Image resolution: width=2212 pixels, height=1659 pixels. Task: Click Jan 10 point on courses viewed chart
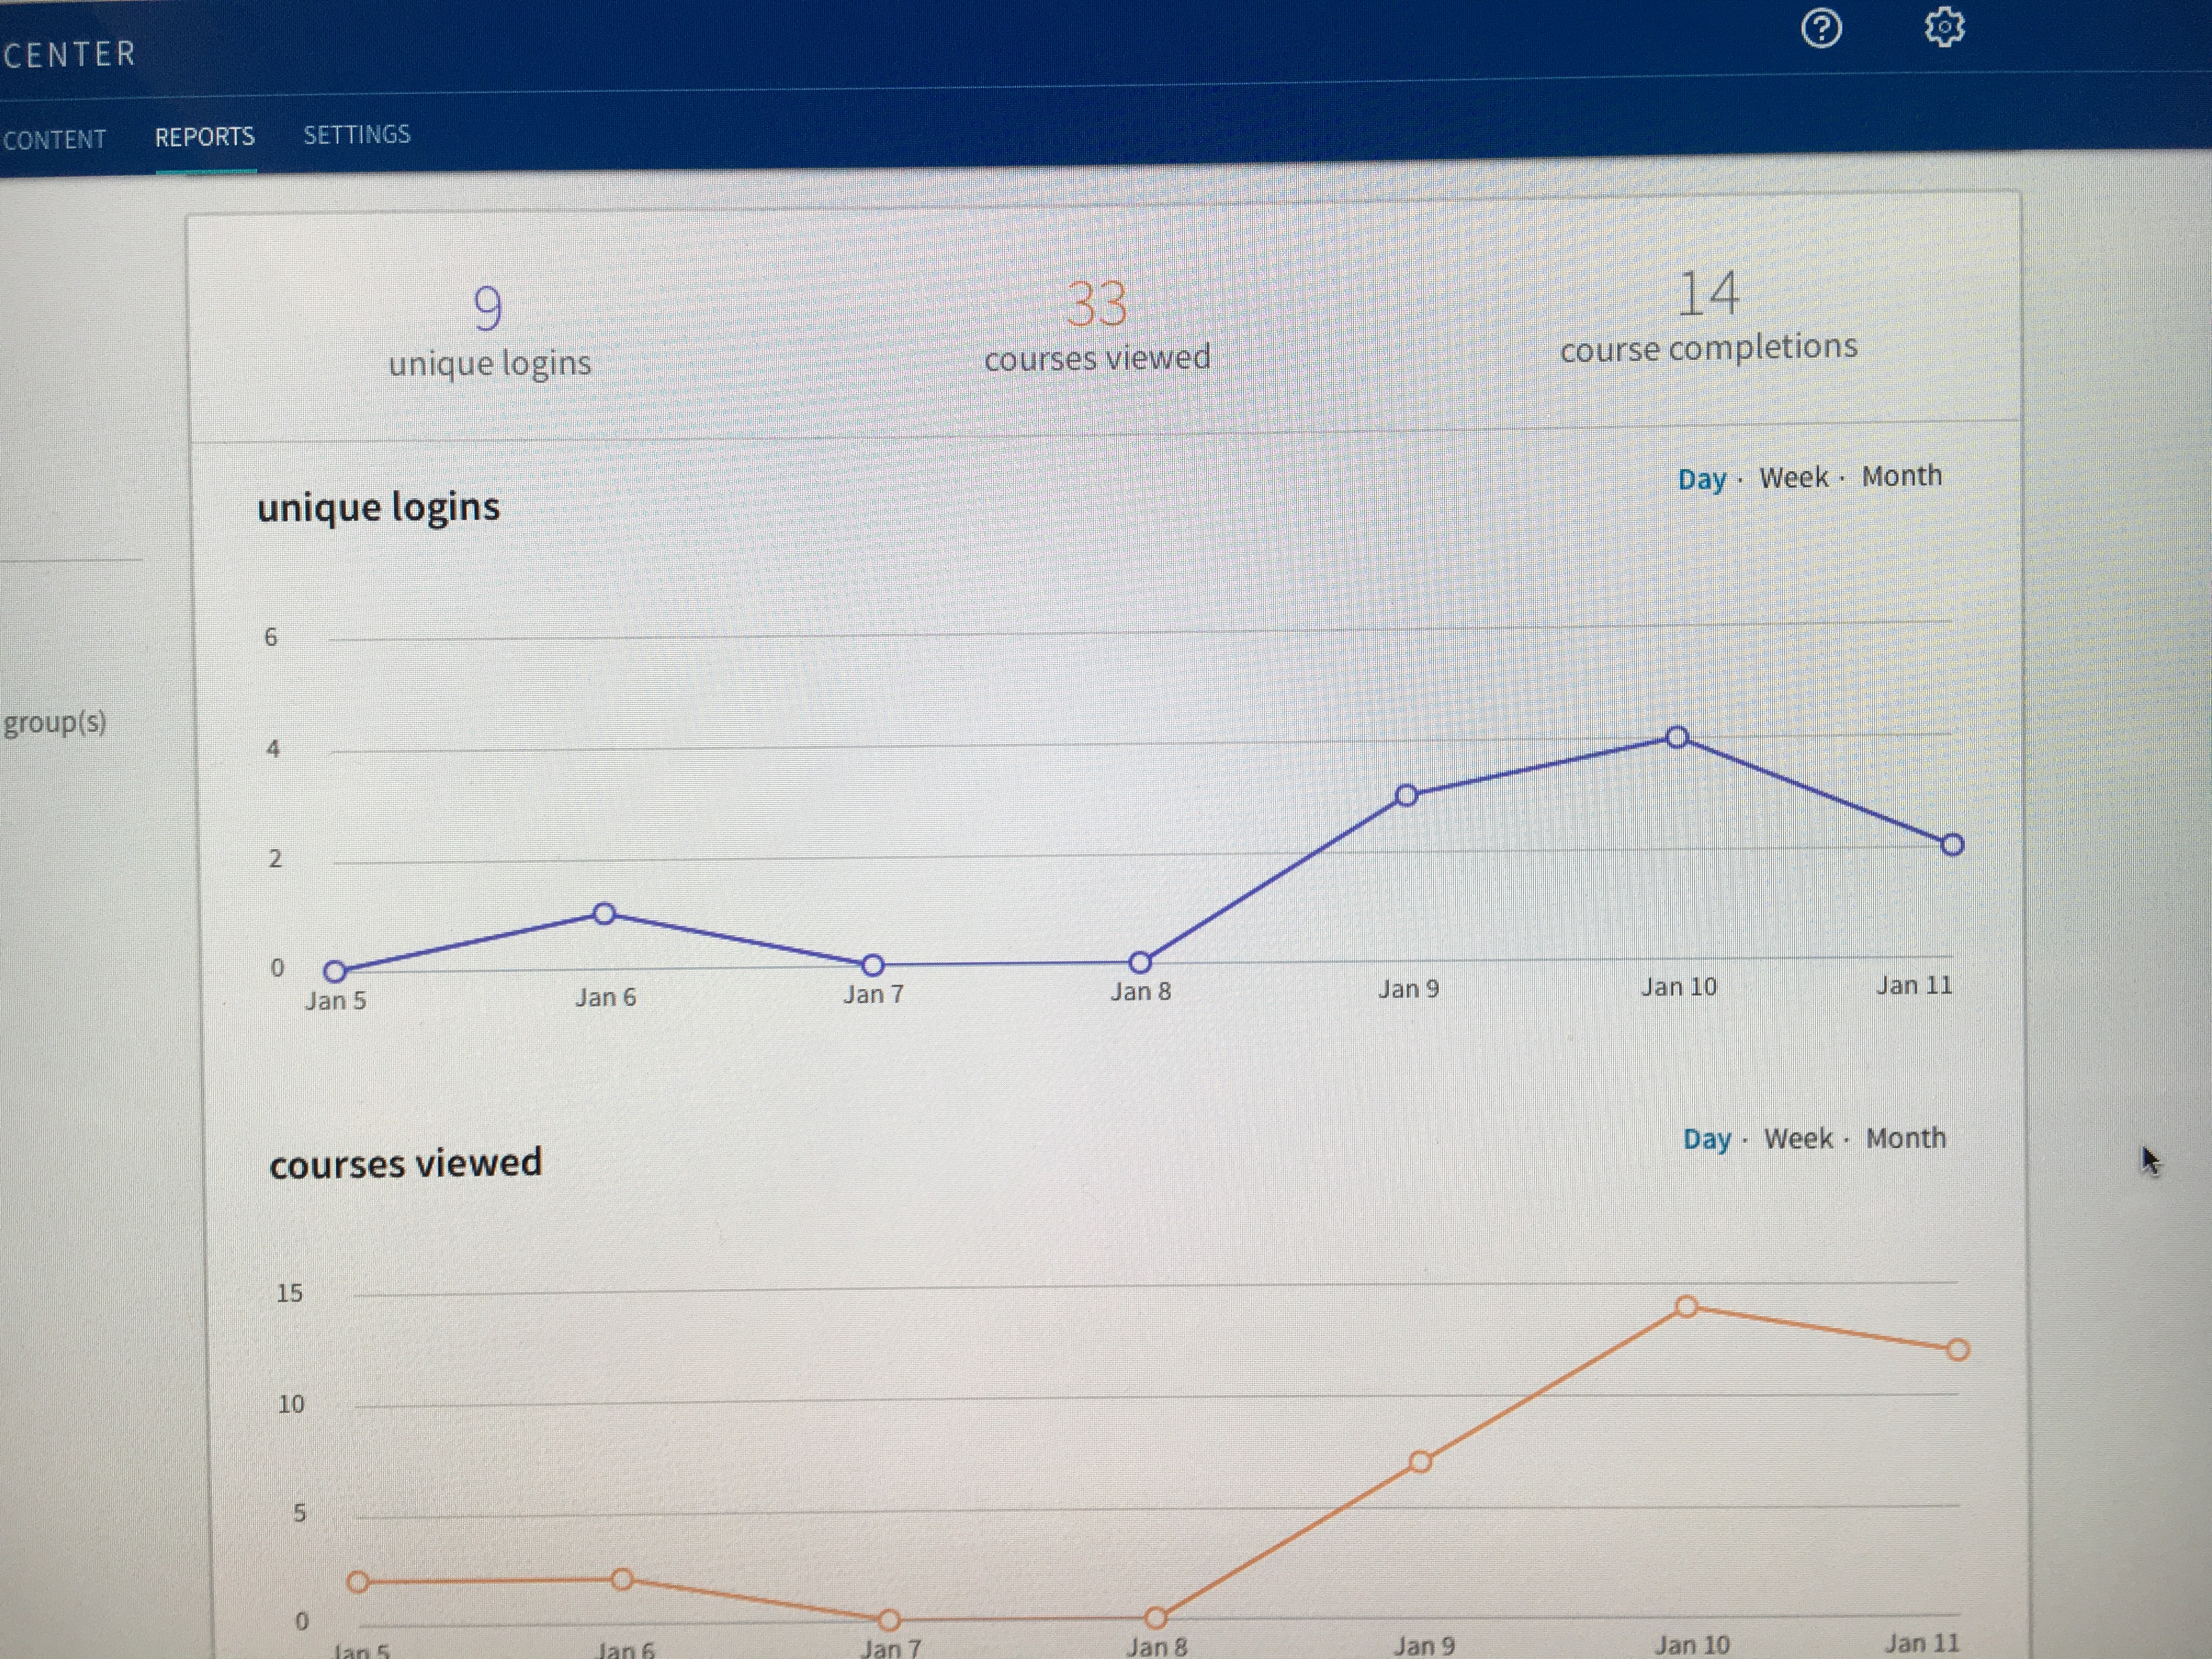1686,1307
